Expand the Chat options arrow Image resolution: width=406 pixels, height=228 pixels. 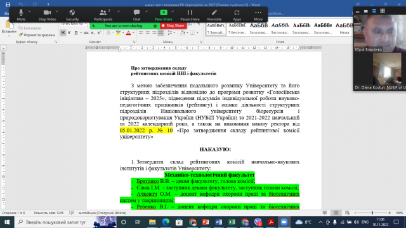click(147, 11)
